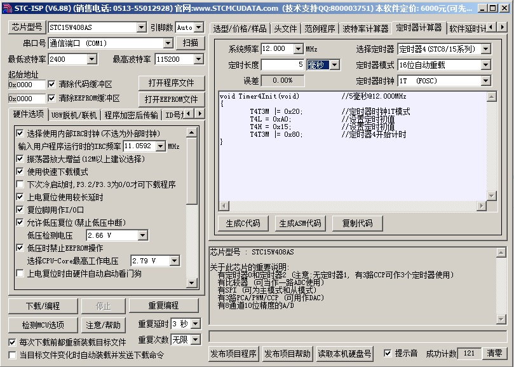Image resolution: width=514 pixels, height=367 pixels.
Task: Click 注意/帮助 button
Action: click(104, 325)
